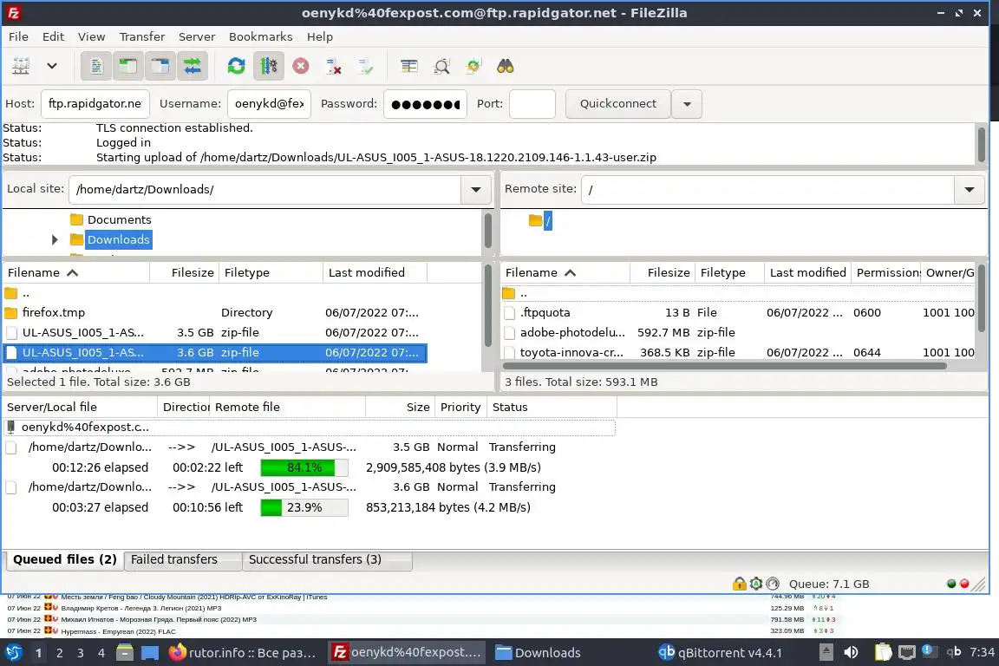This screenshot has height=666, width=999.
Task: Sort local files by Filename column
Action: click(75, 273)
